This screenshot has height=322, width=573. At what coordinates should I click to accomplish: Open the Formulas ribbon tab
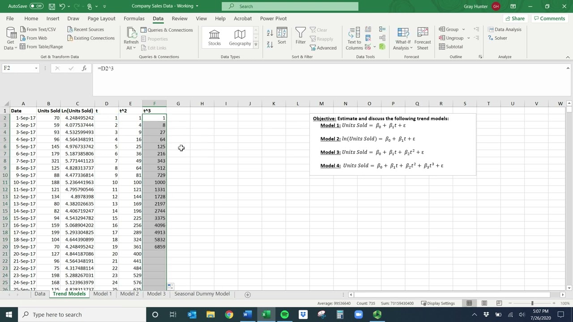134,18
